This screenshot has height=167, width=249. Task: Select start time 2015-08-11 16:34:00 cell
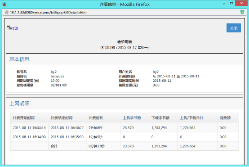point(29,137)
